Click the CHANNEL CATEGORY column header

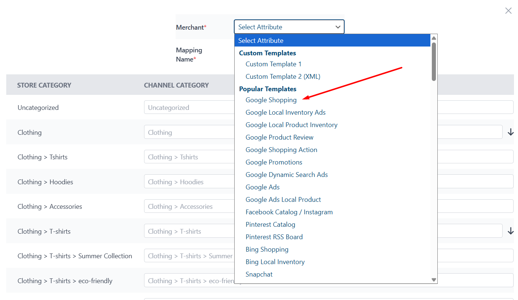tap(176, 85)
